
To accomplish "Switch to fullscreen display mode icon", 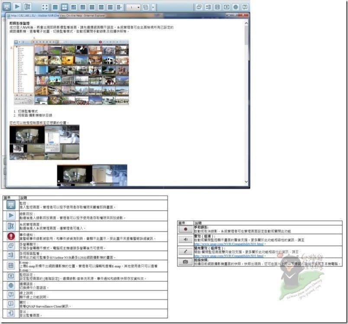I will click(x=45, y=7).
